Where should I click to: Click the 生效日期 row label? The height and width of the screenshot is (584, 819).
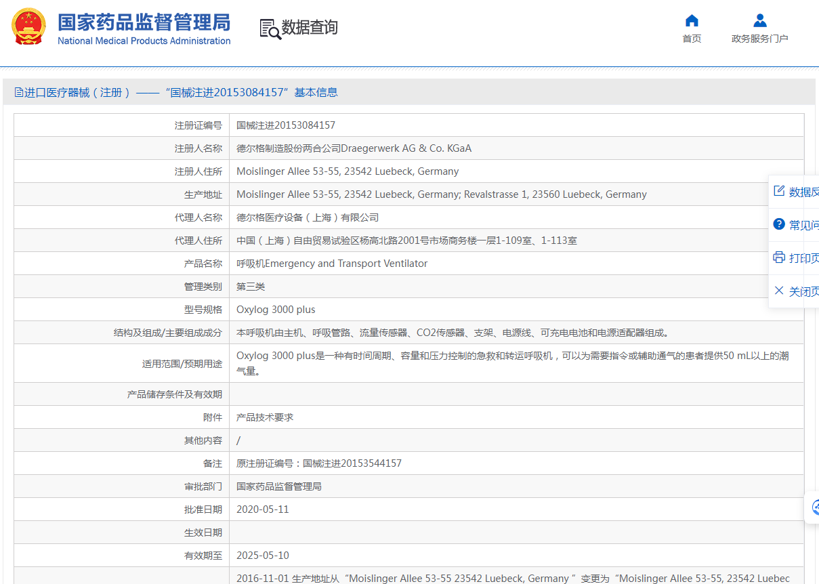pos(203,533)
